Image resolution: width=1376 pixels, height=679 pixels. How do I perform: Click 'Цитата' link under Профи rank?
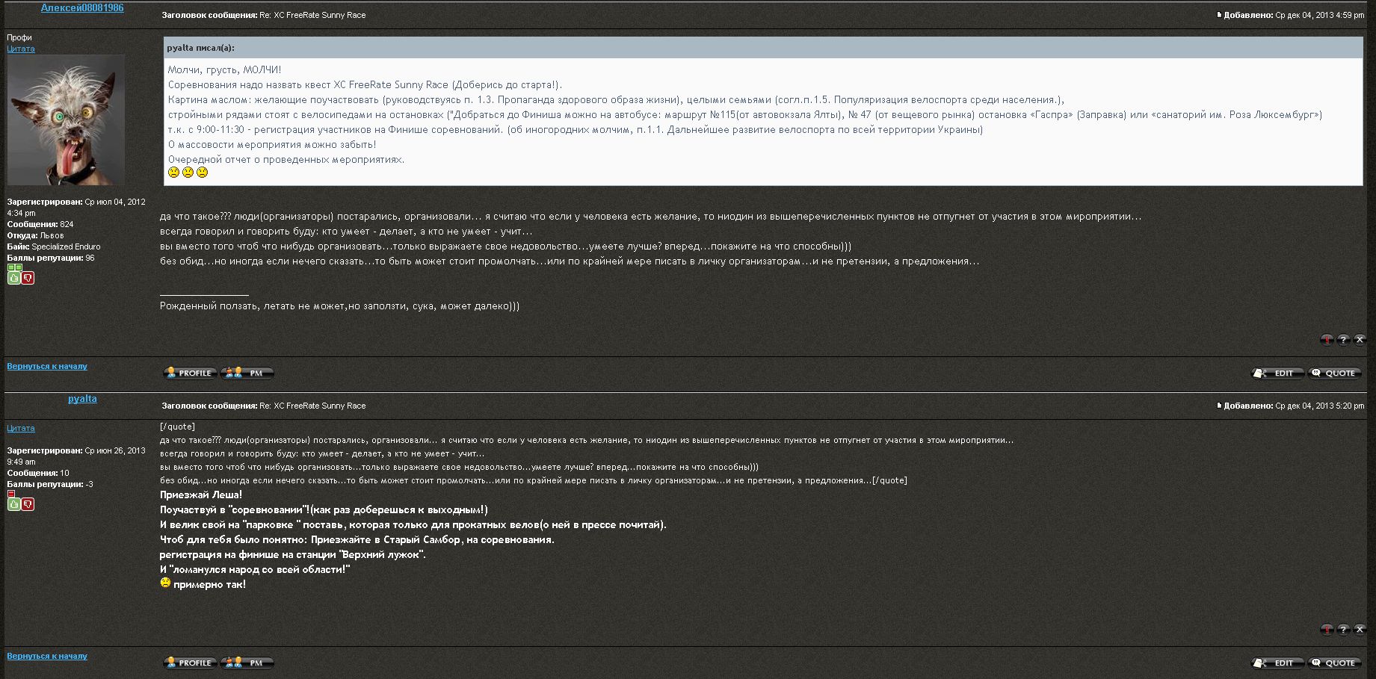pyautogui.click(x=21, y=49)
